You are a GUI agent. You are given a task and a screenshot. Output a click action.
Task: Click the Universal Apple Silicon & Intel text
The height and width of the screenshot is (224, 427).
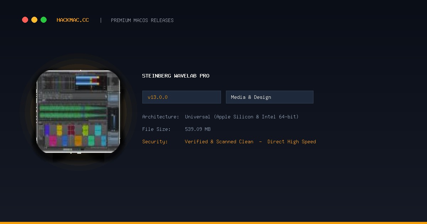242,117
